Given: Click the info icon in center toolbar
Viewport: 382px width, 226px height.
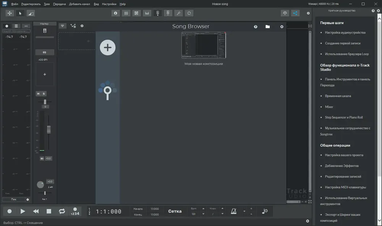Looking at the screenshot, I should click(115, 13).
